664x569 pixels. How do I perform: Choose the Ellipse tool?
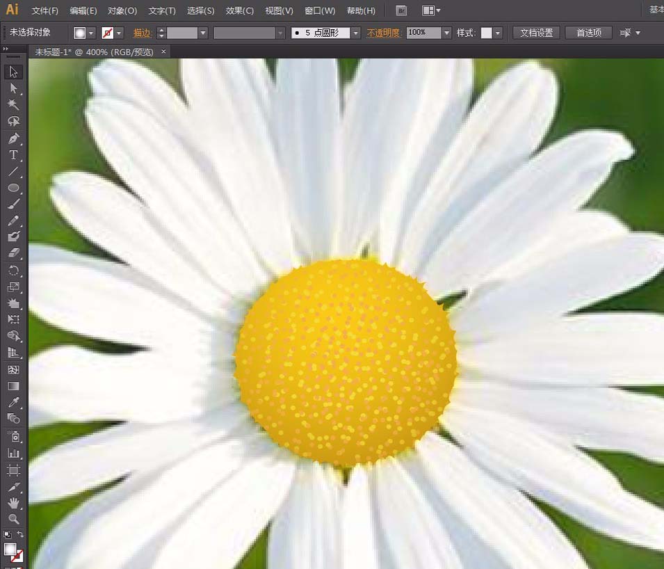click(13, 188)
